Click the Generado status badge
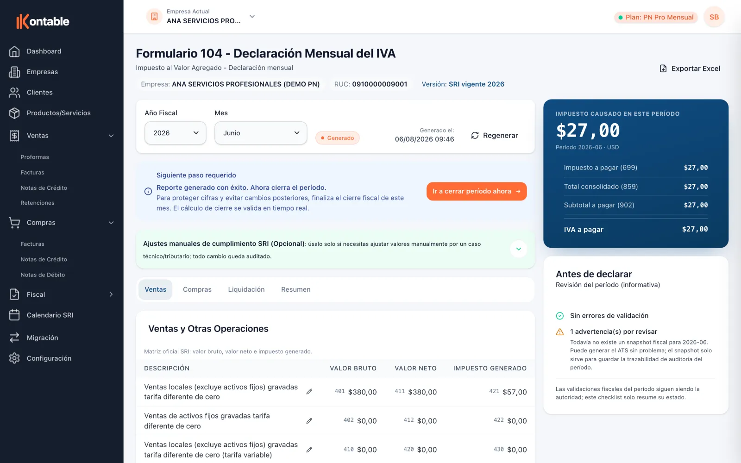Viewport: 741px width, 463px height. 338,138
